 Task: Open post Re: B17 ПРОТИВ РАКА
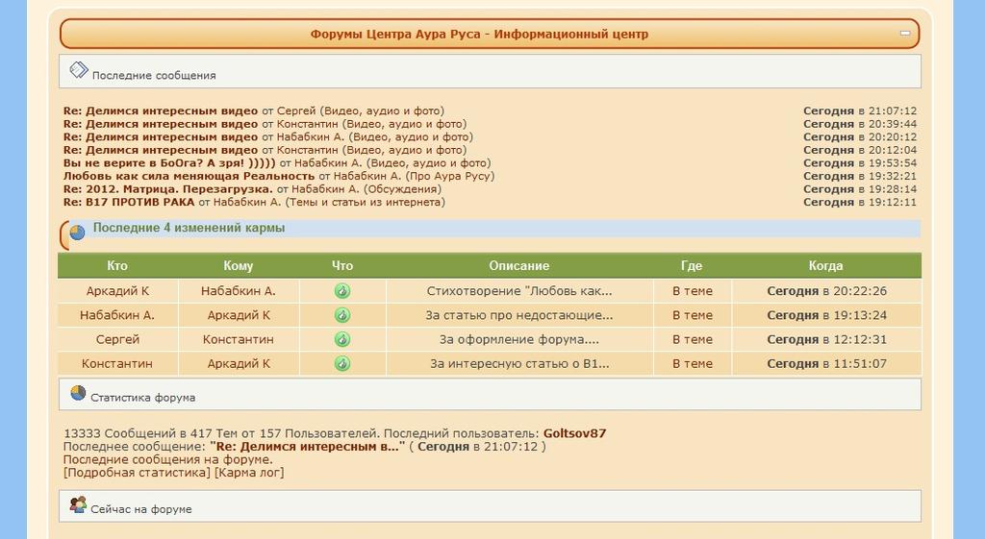pyautogui.click(x=129, y=203)
